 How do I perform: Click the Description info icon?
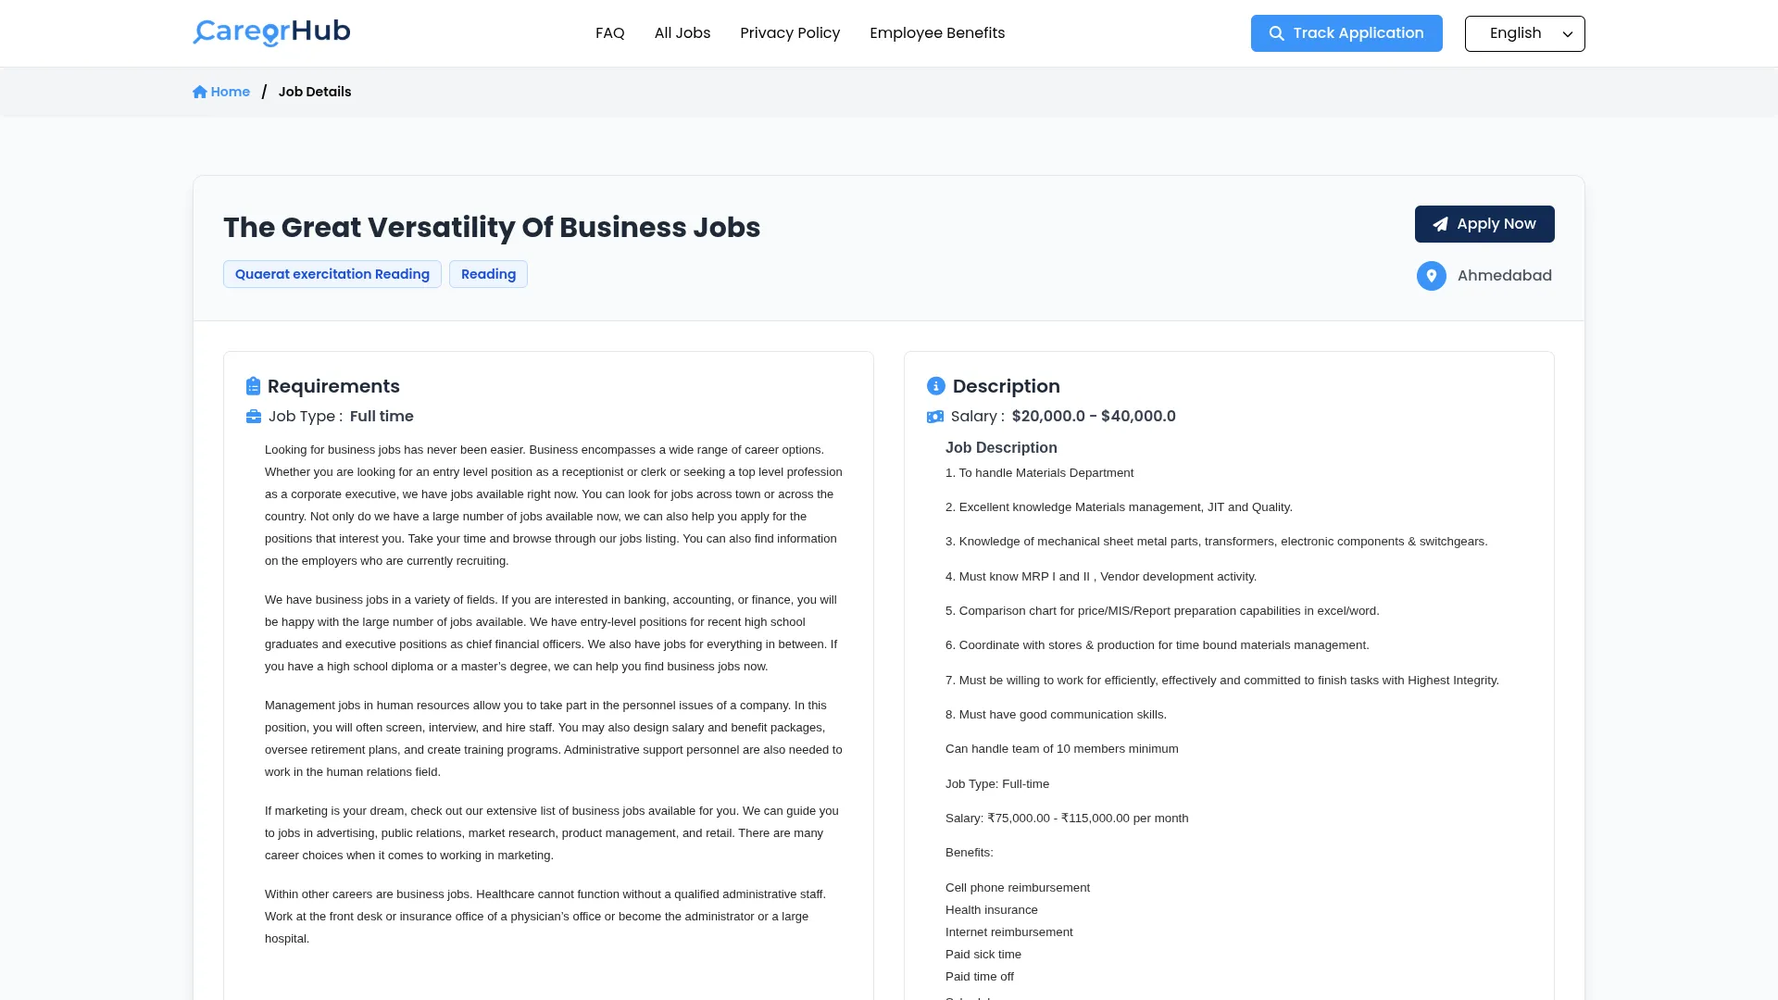point(935,386)
